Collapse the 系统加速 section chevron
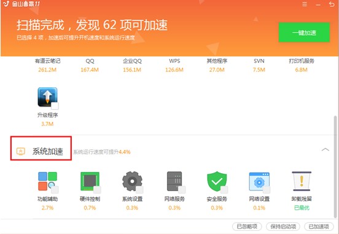339x234 pixels. pyautogui.click(x=325, y=149)
